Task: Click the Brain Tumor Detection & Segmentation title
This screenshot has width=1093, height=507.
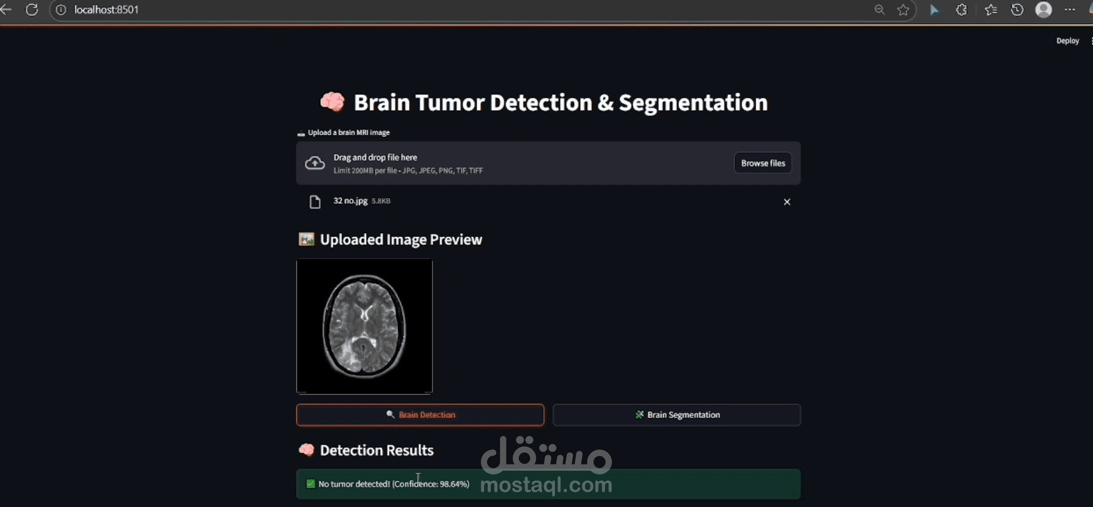Action: (561, 103)
